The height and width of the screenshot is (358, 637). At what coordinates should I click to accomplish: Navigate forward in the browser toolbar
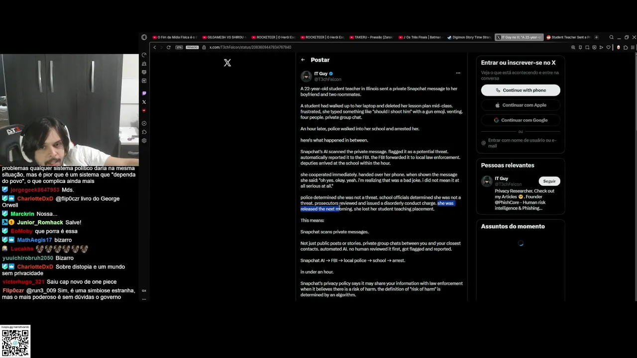161,47
